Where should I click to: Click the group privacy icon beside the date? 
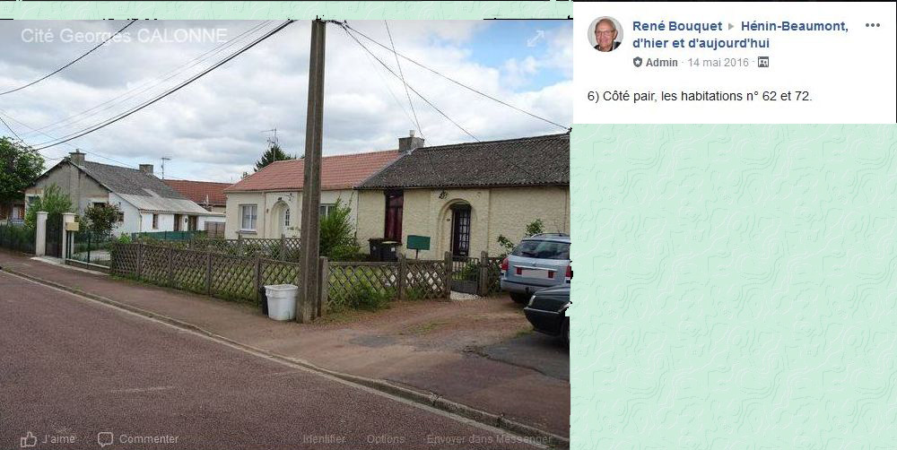[763, 63]
